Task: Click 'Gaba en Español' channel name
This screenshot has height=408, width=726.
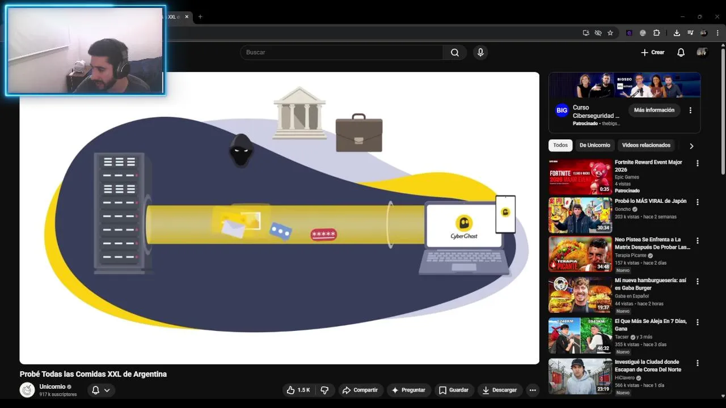Action: click(632, 296)
